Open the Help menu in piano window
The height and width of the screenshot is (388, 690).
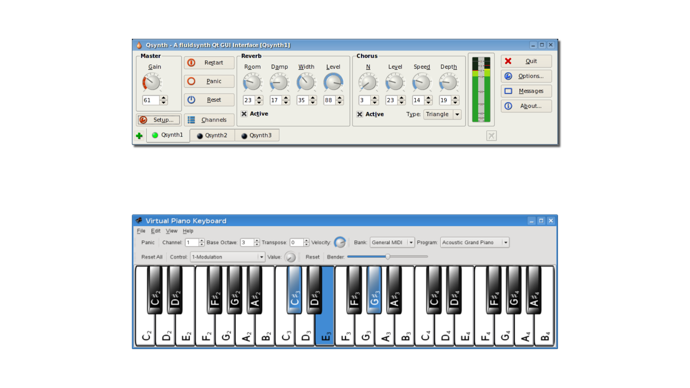pyautogui.click(x=188, y=231)
